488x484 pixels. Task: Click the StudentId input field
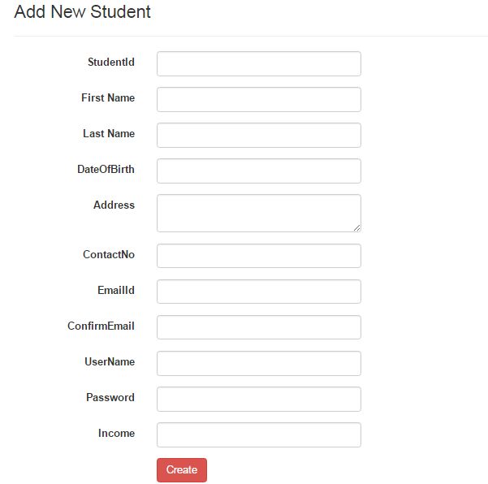pyautogui.click(x=258, y=64)
